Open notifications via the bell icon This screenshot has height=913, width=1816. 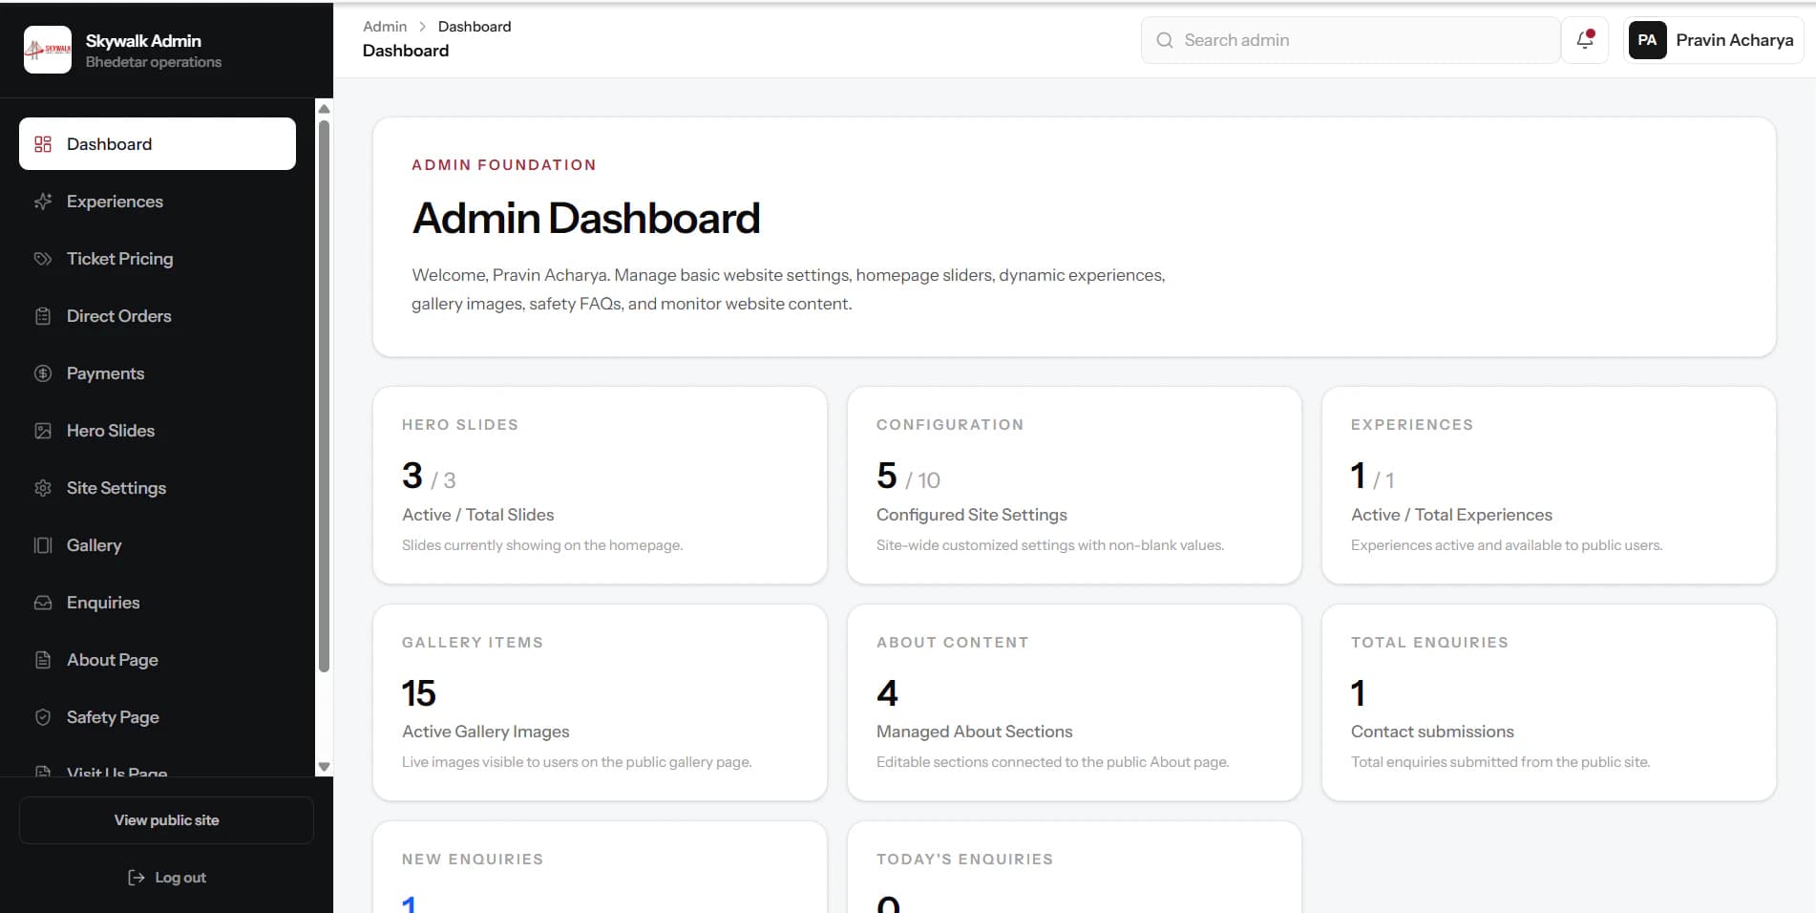click(1585, 40)
